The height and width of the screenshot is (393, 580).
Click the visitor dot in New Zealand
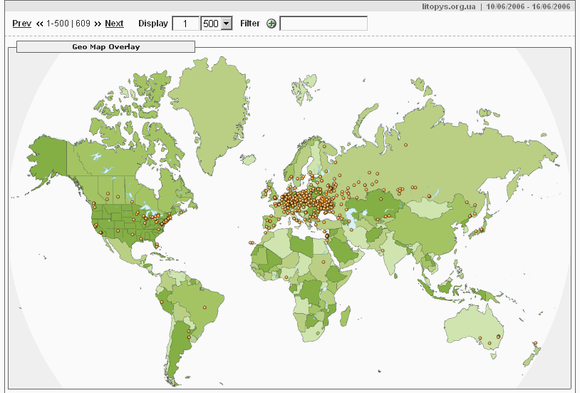534,344
